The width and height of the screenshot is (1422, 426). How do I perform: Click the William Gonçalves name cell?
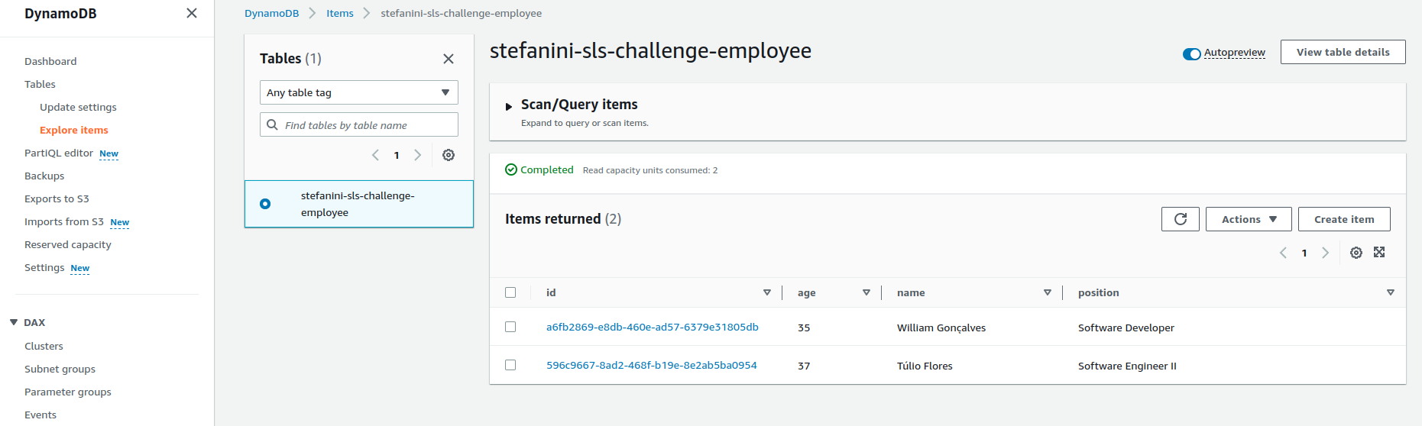941,328
